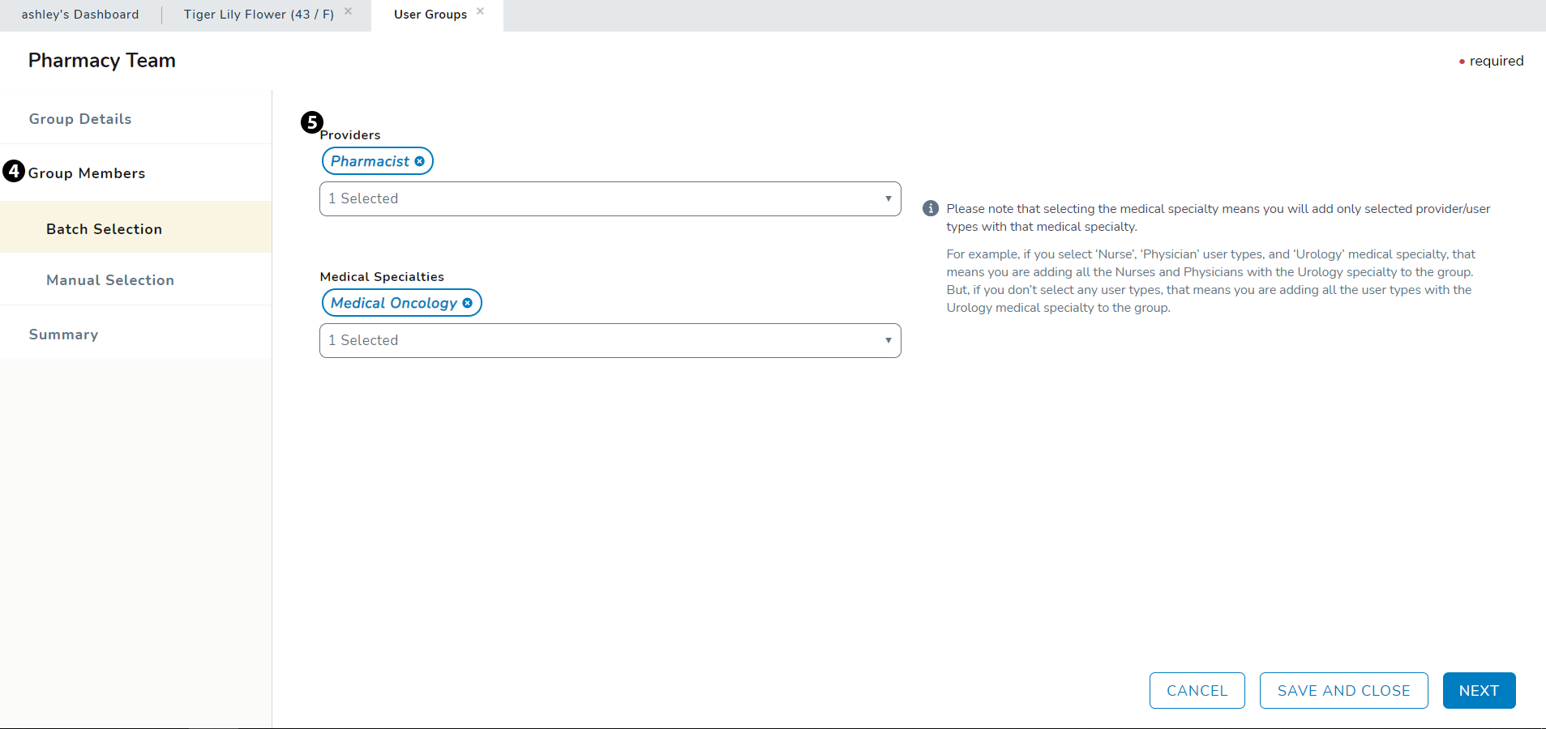
Task: Switch to ashley's Dashboard tab
Action: pos(80,15)
